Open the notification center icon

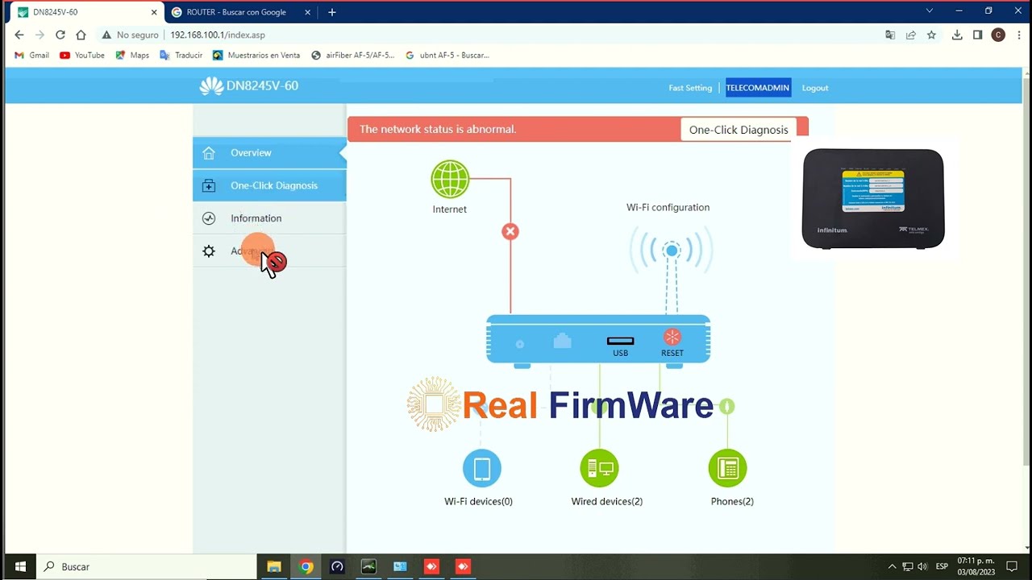[x=1013, y=566]
